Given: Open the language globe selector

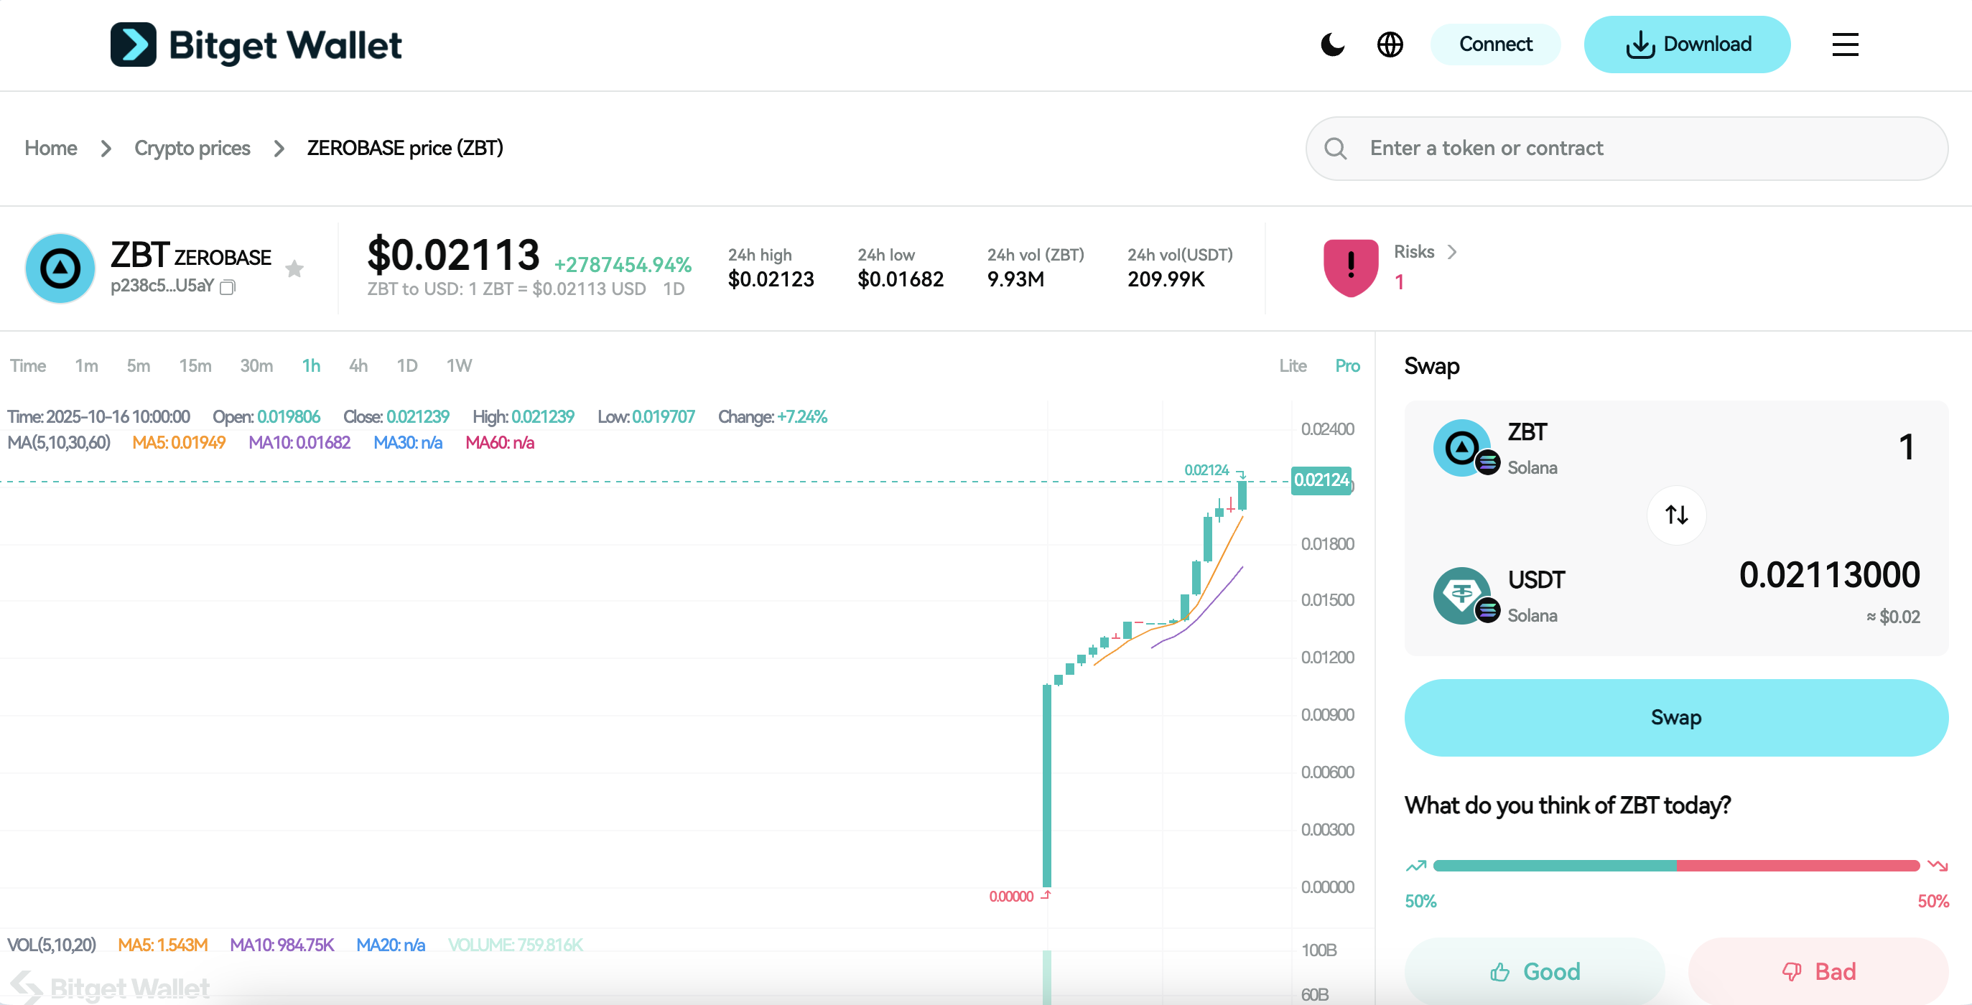Looking at the screenshot, I should point(1390,45).
